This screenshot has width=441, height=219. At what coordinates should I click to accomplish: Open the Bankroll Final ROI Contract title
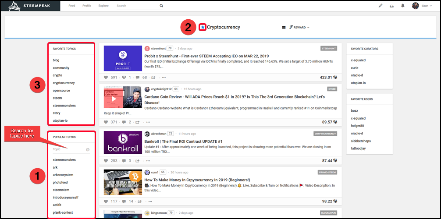[x=183, y=141]
